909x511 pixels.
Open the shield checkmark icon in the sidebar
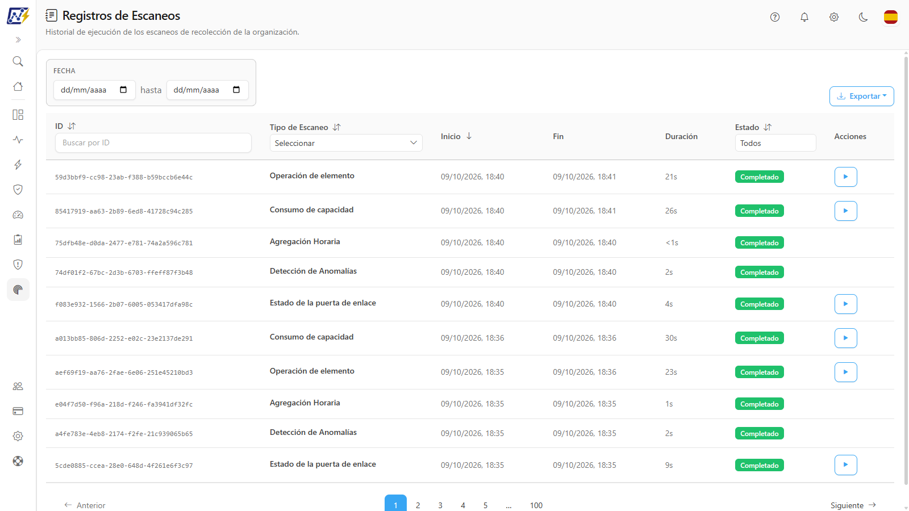pyautogui.click(x=18, y=190)
